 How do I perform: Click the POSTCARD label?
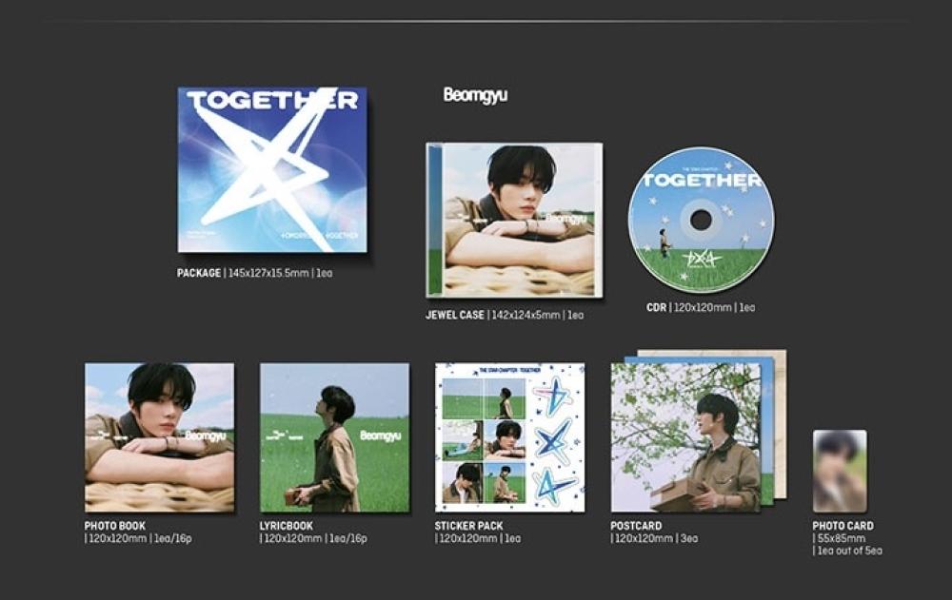coord(636,526)
